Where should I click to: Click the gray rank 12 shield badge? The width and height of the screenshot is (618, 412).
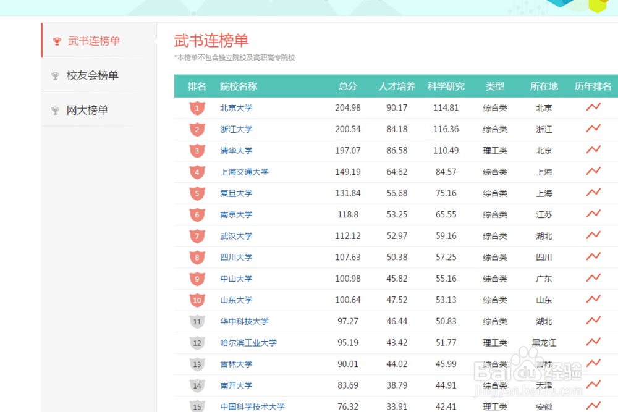(197, 343)
